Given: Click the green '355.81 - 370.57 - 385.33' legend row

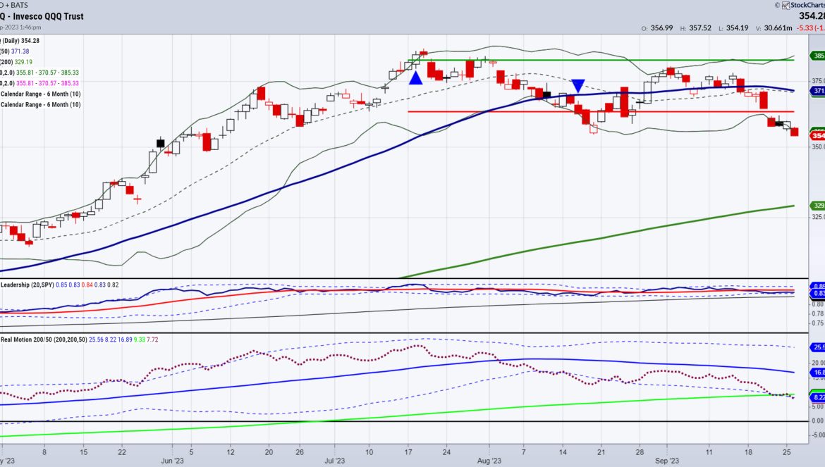Looking at the screenshot, I should click(x=47, y=73).
